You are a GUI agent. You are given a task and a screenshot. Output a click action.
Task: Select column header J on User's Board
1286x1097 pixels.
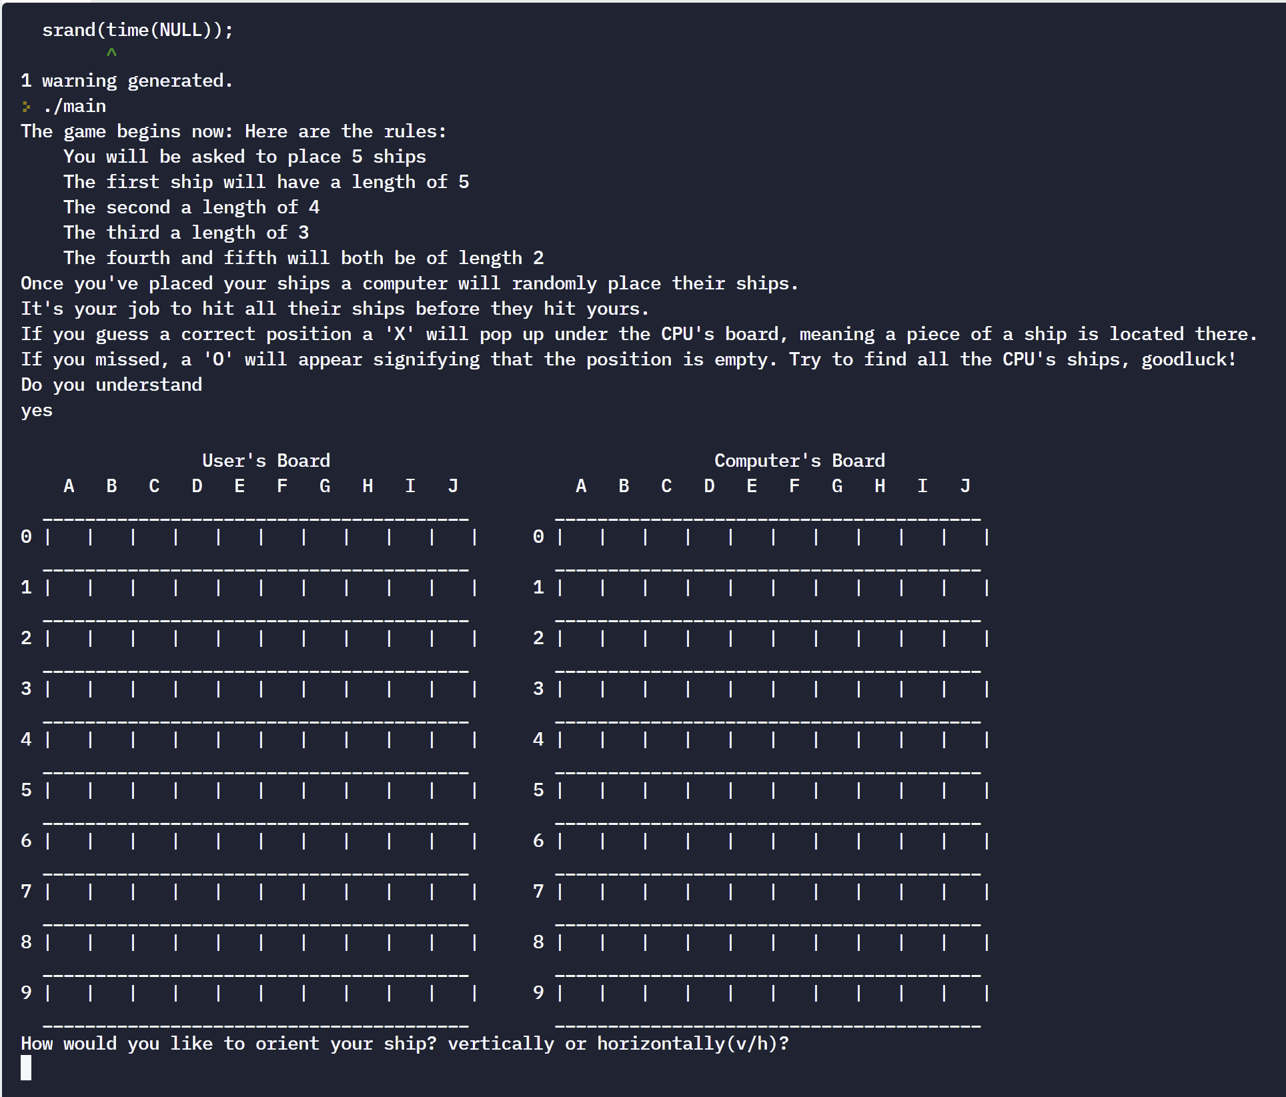click(x=453, y=485)
